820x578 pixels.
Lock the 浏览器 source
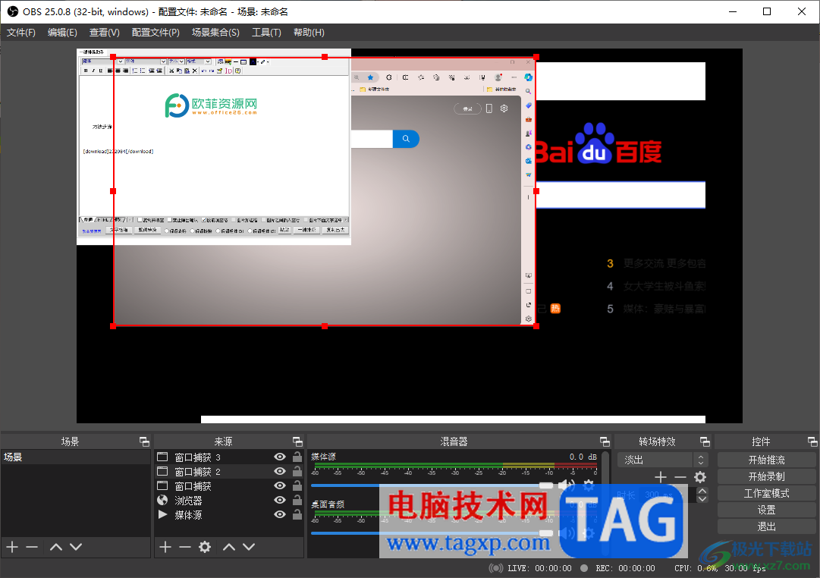tap(297, 500)
